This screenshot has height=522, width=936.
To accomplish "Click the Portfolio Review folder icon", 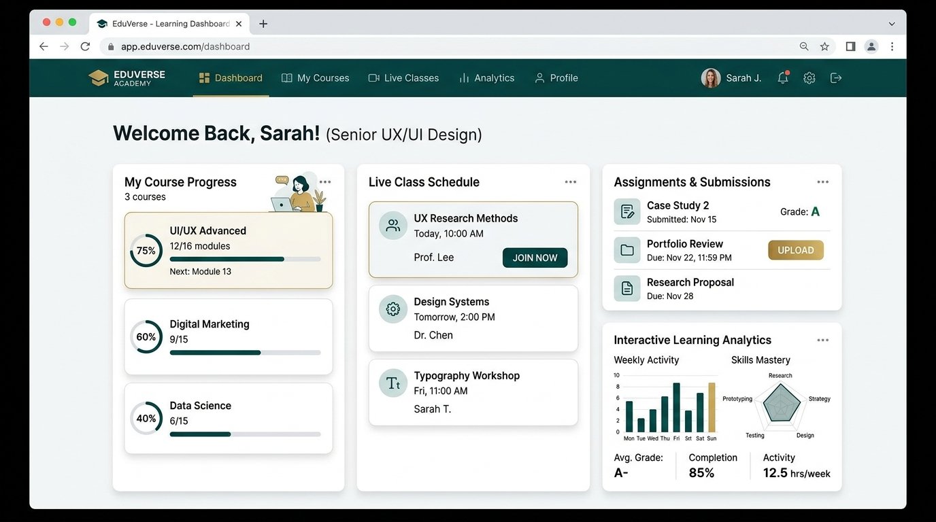I will pos(626,250).
